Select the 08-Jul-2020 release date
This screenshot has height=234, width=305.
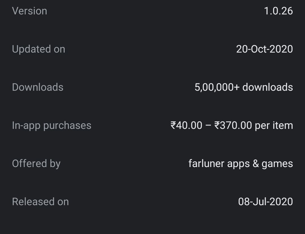[265, 202]
